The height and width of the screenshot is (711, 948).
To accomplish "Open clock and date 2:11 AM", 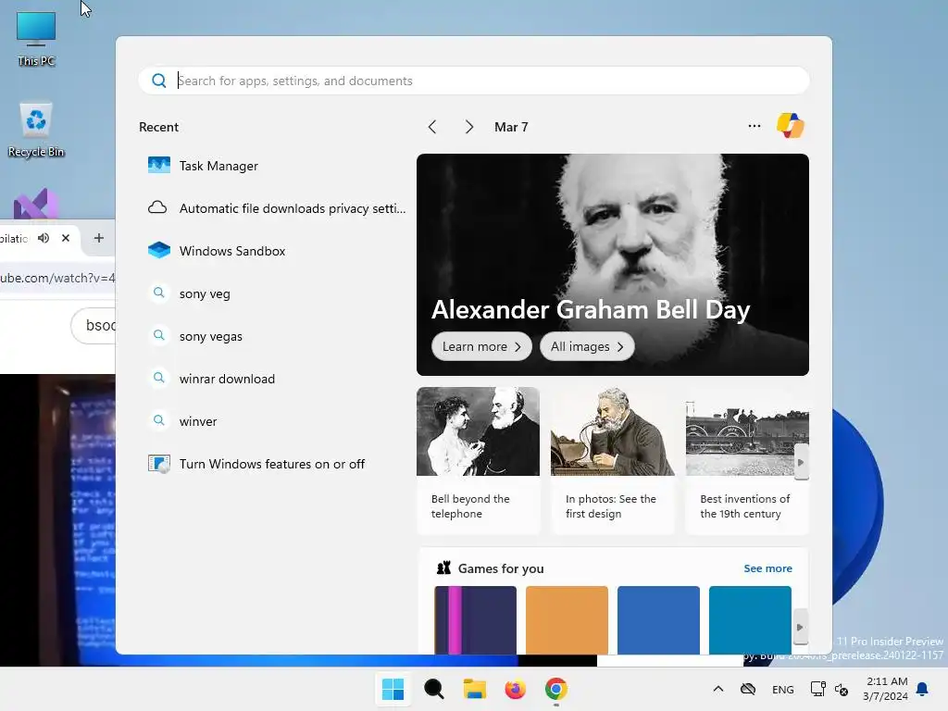I will point(886,689).
